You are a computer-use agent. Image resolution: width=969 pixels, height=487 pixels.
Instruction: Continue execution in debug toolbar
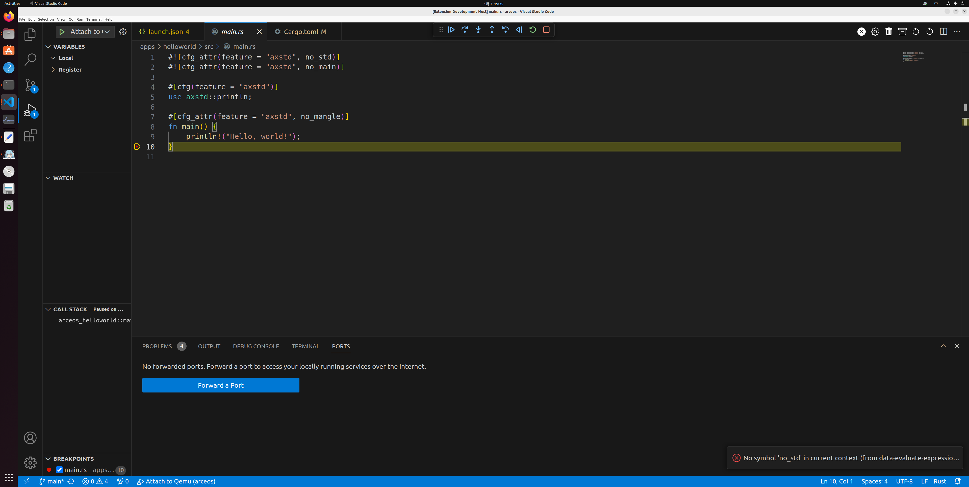(x=451, y=30)
